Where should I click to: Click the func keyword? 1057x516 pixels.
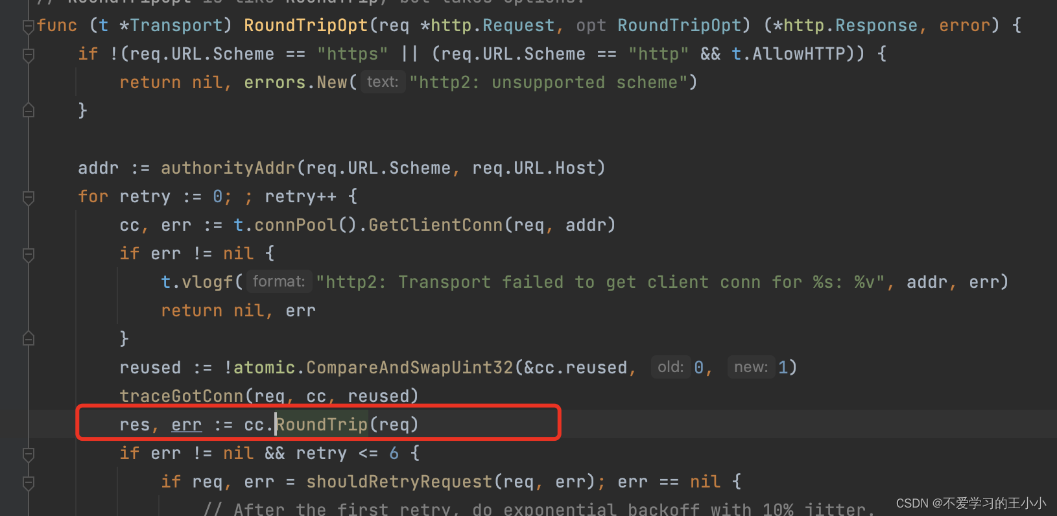[57, 25]
